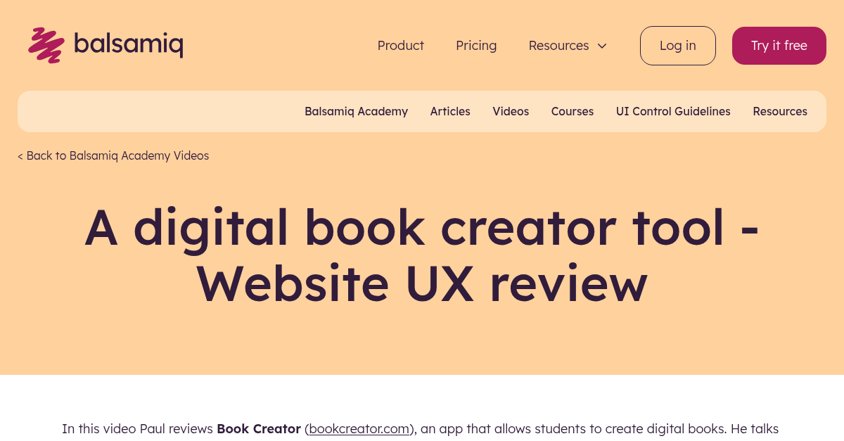Follow the bookcreator.com hyperlink

359,428
